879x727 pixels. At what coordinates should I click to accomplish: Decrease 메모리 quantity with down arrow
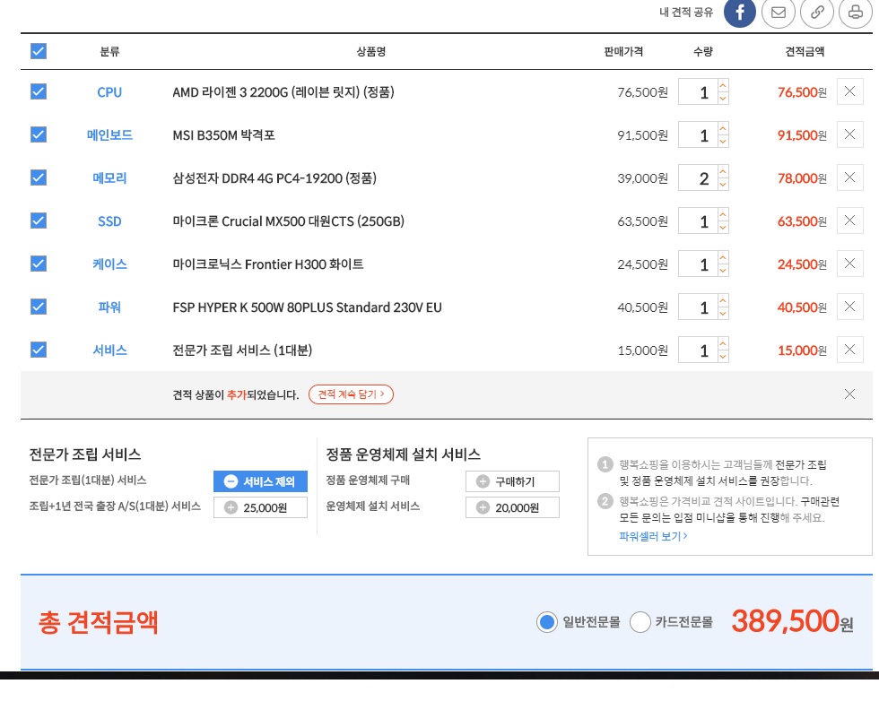pos(723,185)
